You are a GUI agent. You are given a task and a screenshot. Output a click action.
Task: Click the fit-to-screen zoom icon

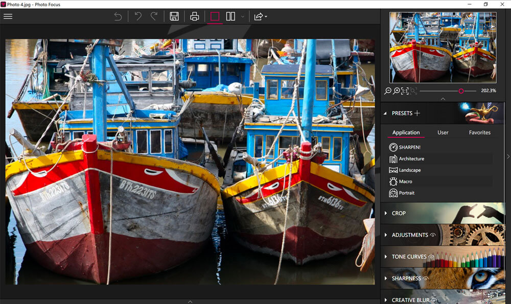tap(413, 91)
